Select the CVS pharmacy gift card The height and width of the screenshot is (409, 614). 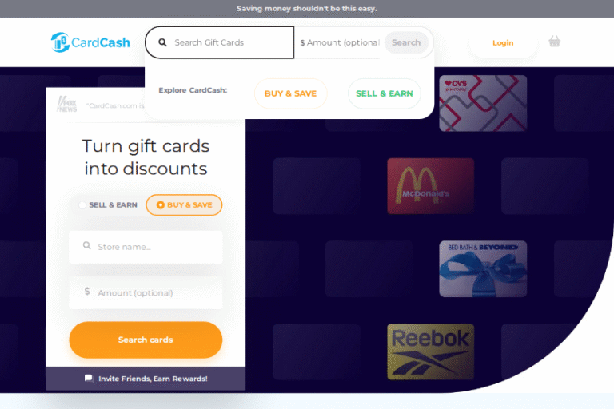pos(483,103)
